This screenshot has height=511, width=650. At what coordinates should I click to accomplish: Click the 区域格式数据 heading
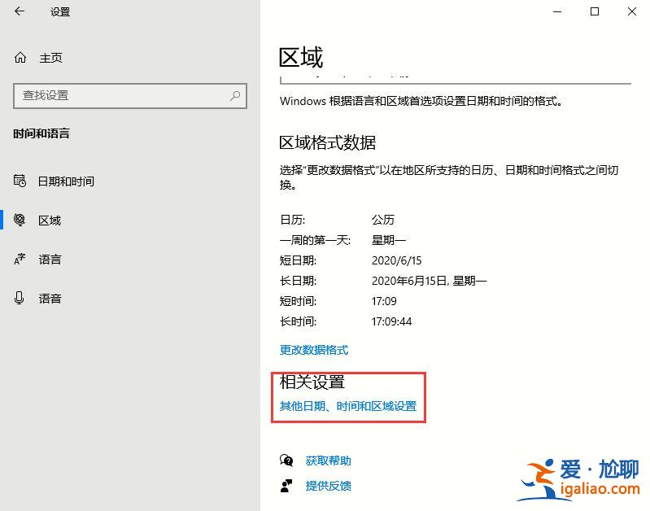click(328, 142)
